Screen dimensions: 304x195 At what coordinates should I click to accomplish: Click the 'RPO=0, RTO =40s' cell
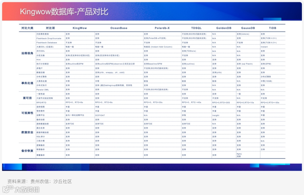pos(192,102)
